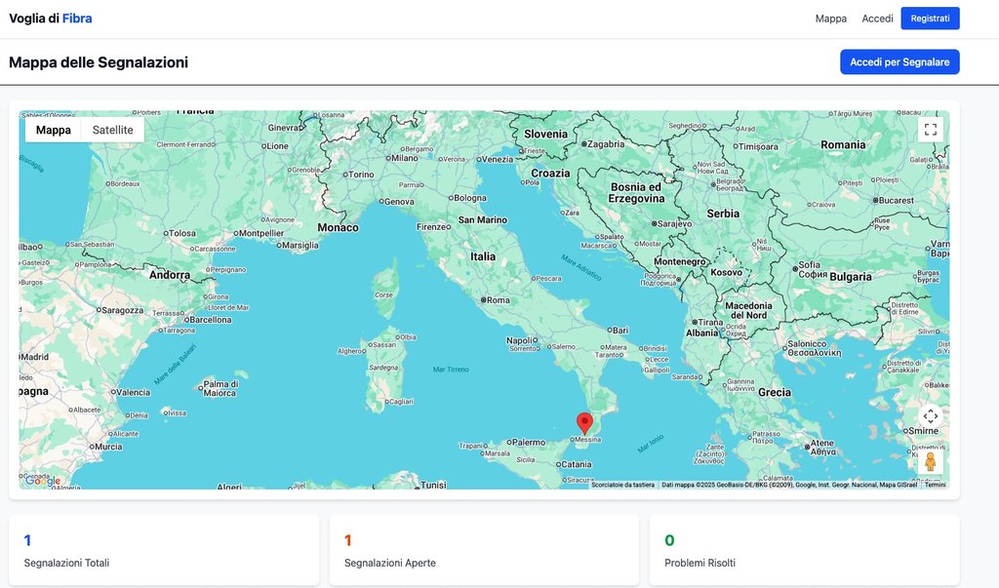This screenshot has width=999, height=588.
Task: Select the Problemi Risolti stat card
Action: point(804,551)
